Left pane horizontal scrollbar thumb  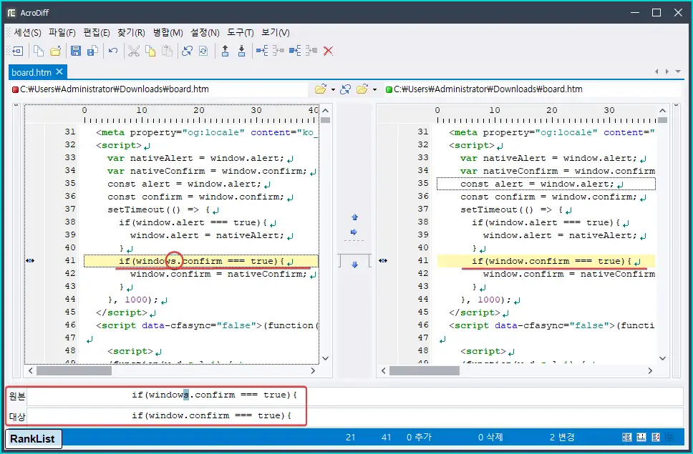[x=74, y=371]
